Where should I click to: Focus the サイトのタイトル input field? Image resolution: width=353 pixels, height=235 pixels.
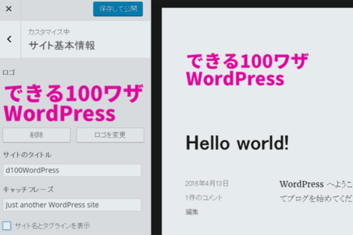(x=72, y=170)
